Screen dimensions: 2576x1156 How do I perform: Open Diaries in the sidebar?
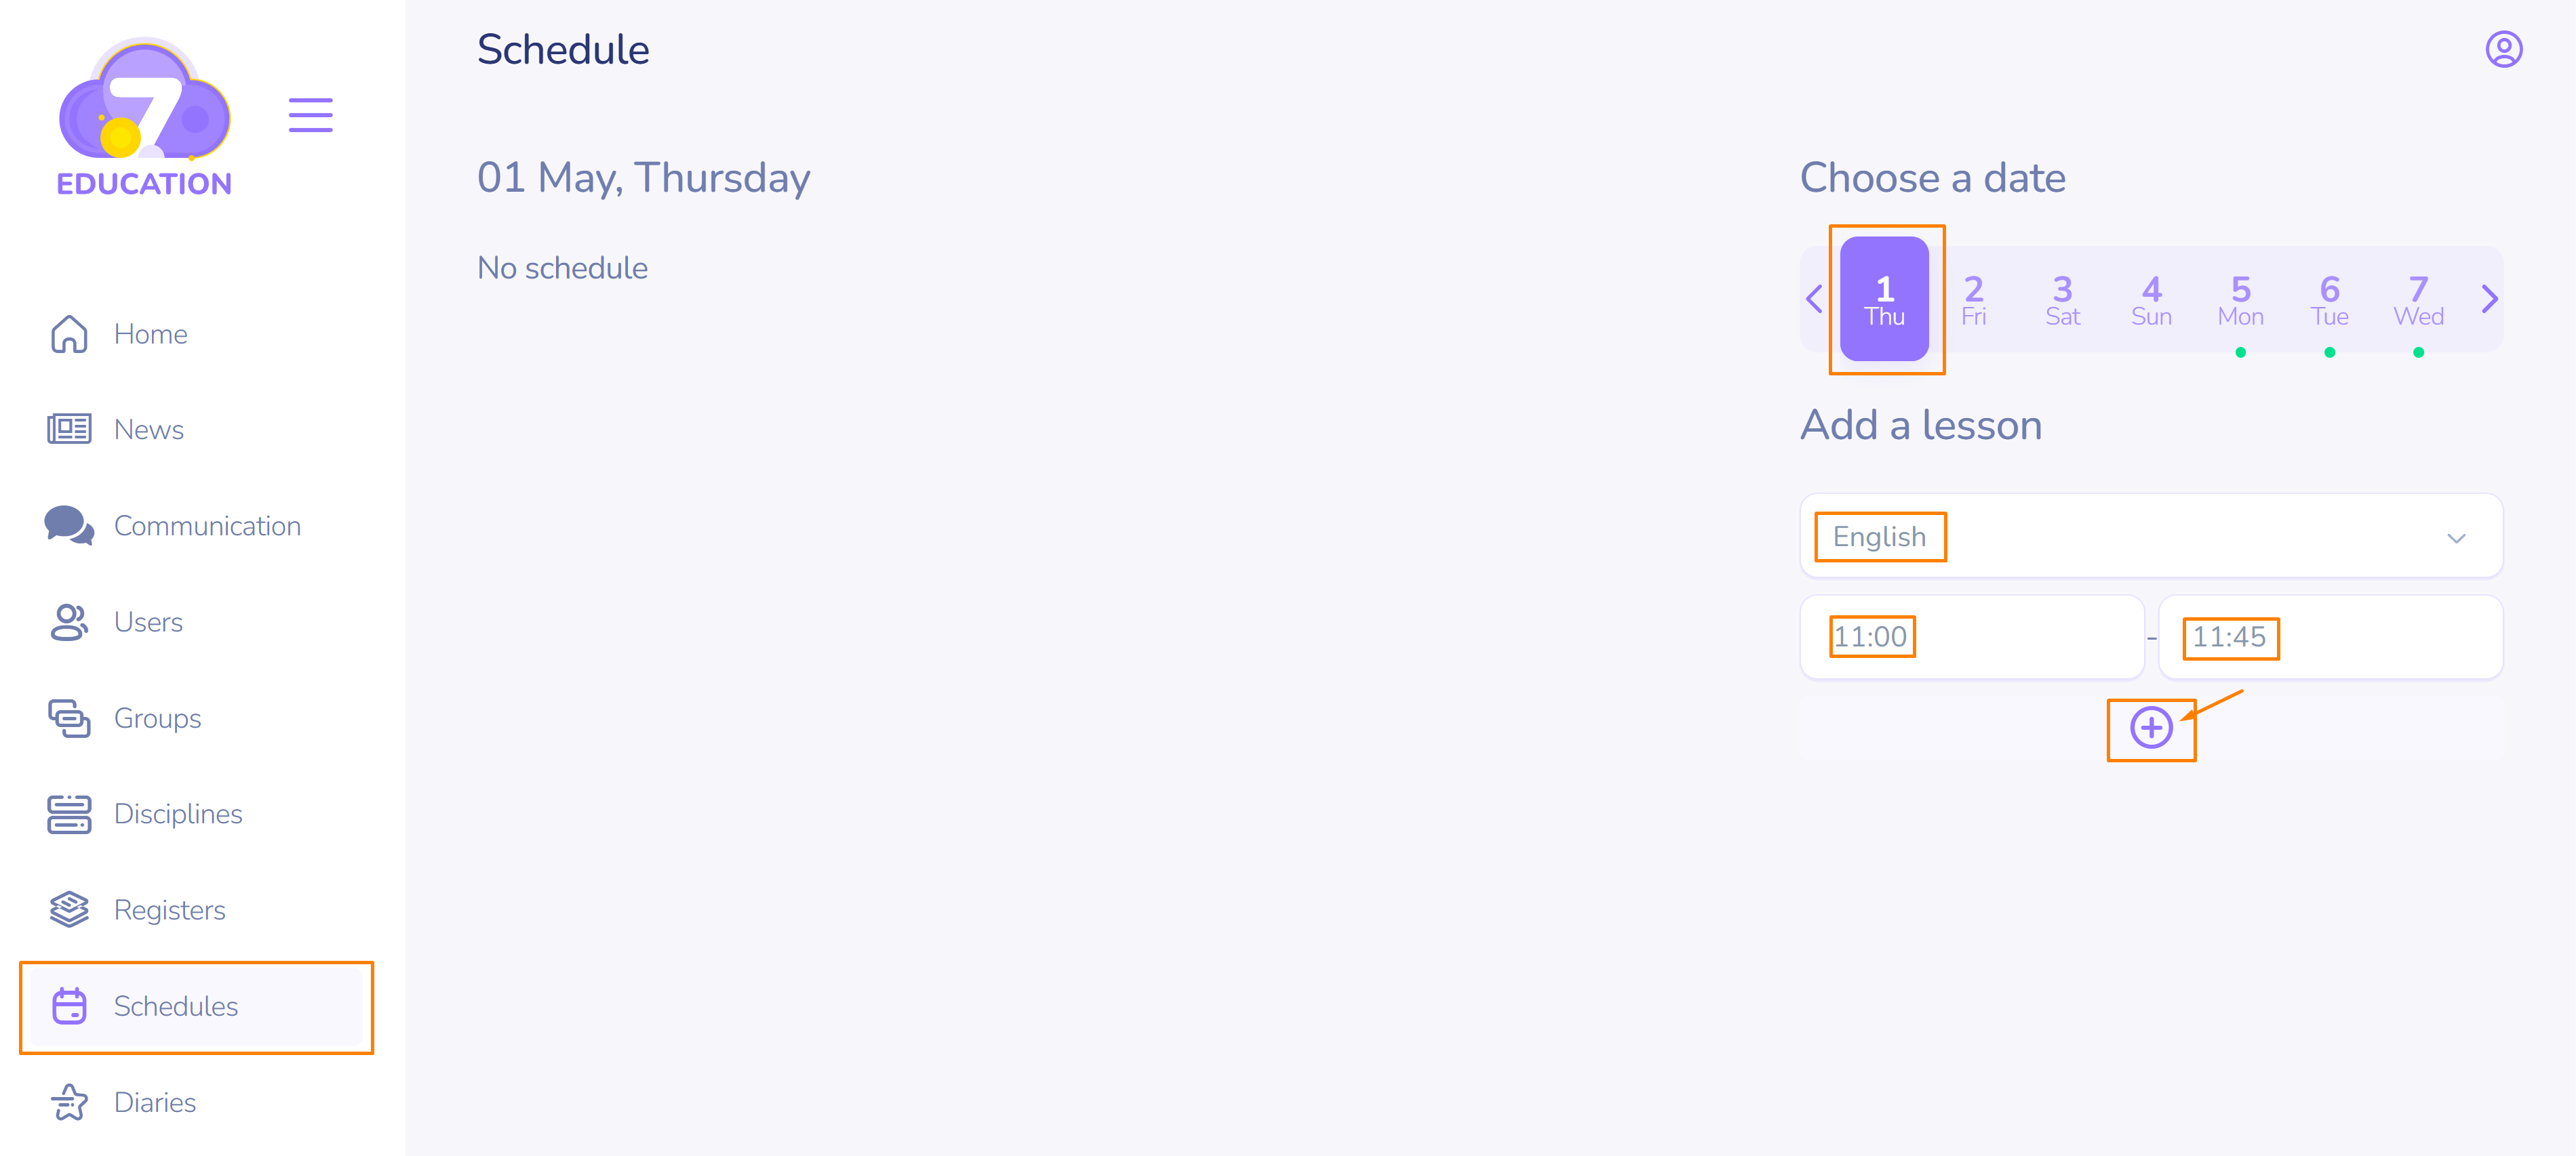154,1102
